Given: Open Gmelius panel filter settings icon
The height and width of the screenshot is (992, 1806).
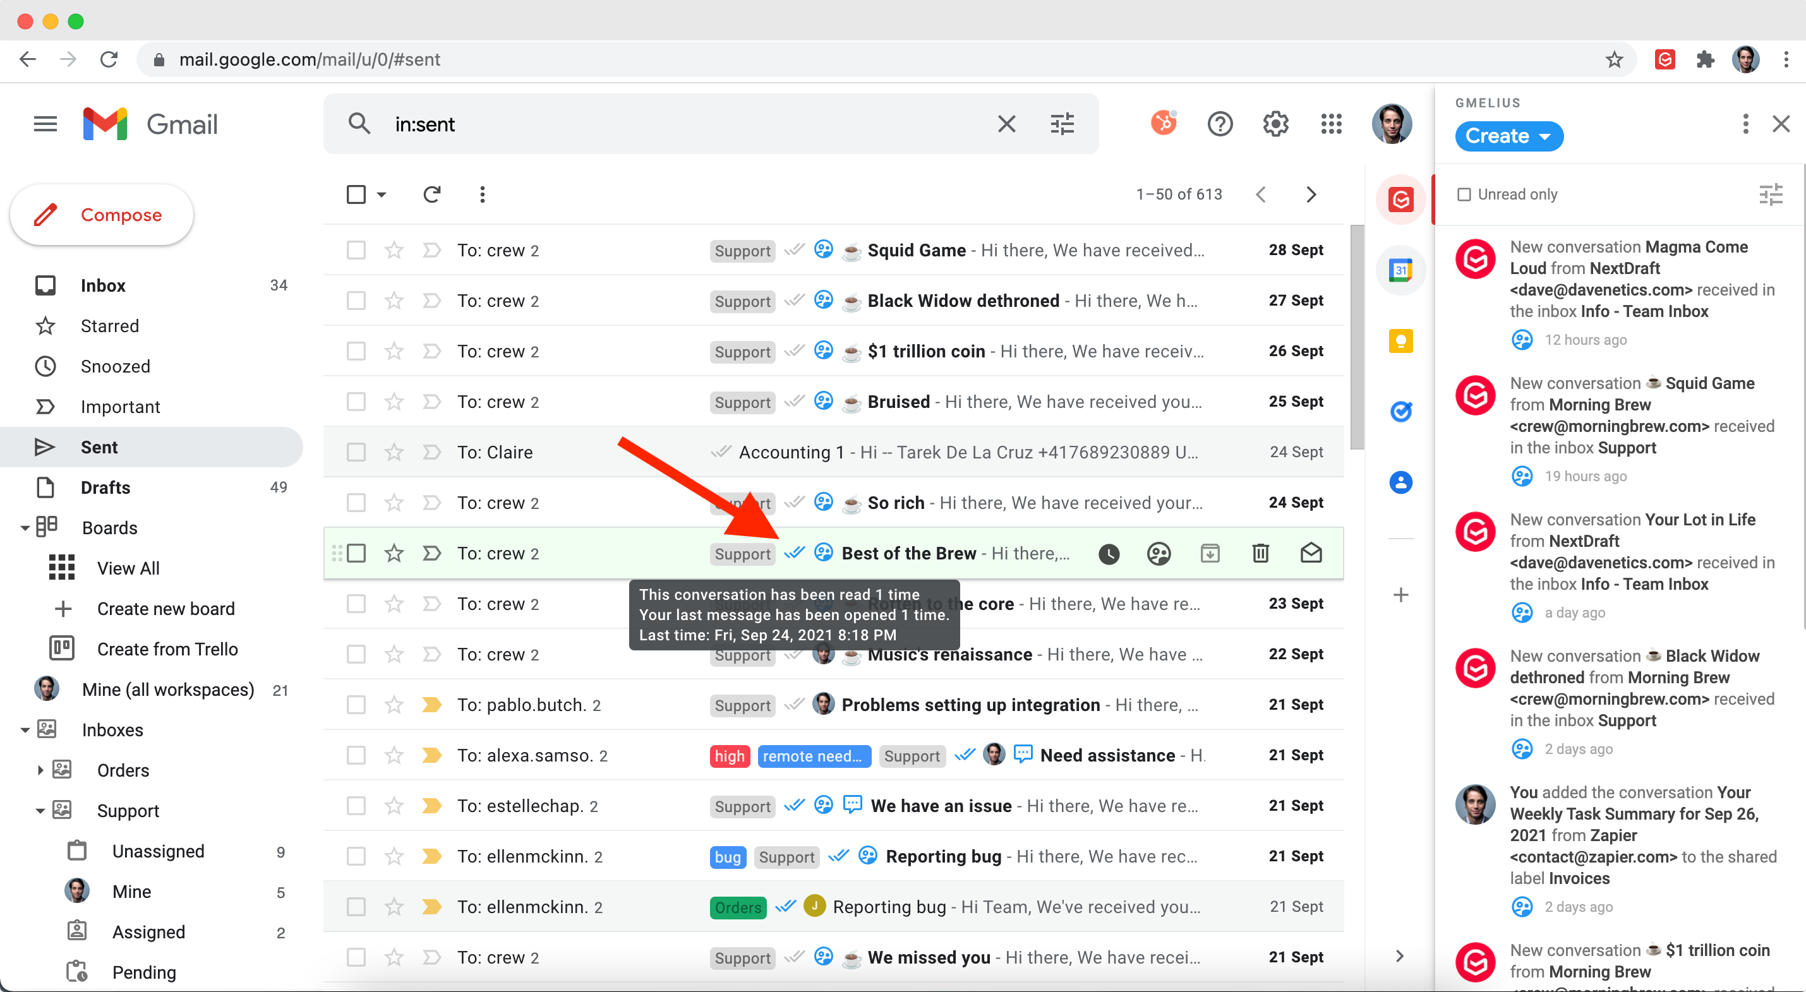Looking at the screenshot, I should [1771, 194].
